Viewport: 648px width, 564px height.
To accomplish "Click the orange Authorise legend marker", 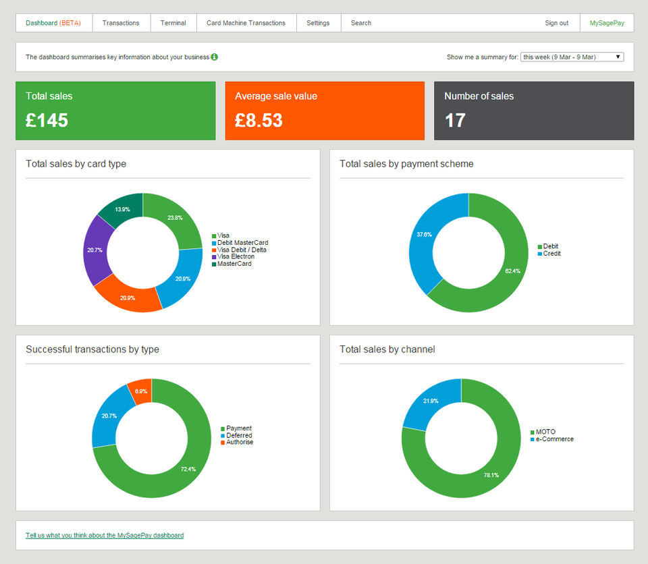I will 223,443.
